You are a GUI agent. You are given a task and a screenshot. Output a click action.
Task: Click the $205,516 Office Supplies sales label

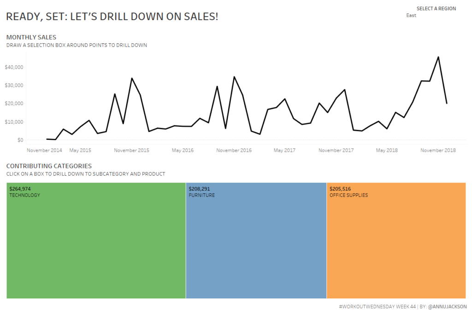[x=340, y=189]
